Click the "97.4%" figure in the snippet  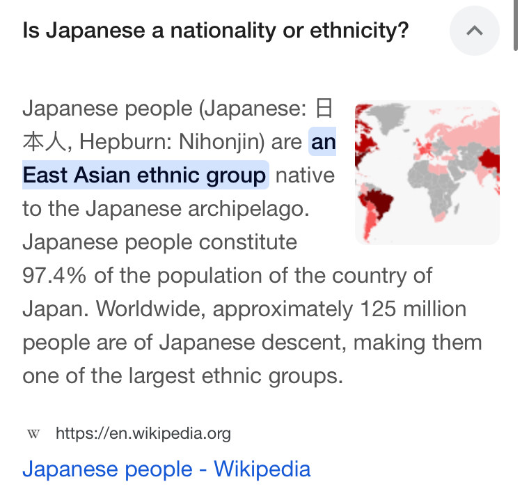click(54, 275)
